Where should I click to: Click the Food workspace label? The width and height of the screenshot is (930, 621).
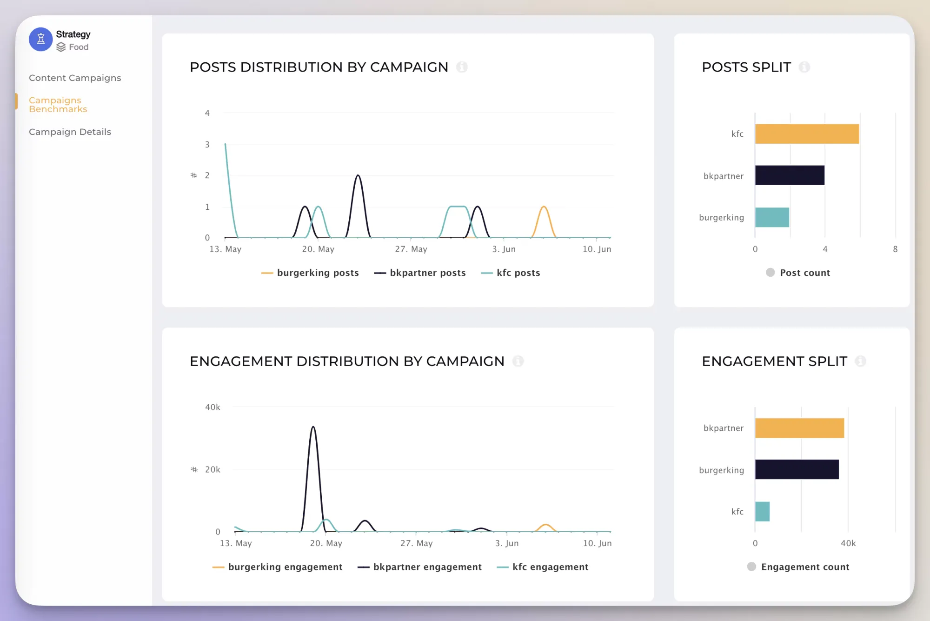[x=79, y=47]
